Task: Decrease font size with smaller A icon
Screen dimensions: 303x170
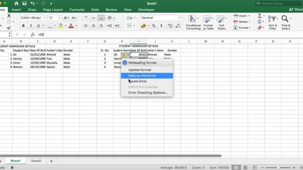Action: [x=74, y=18]
